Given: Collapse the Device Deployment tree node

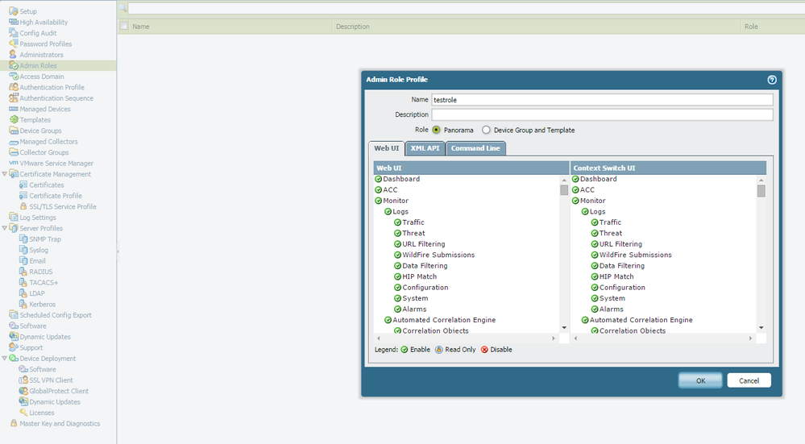Looking at the screenshot, I should tap(4, 359).
